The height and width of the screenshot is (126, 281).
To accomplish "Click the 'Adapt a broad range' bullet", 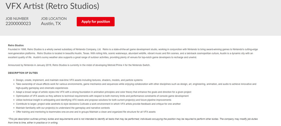I will tap(103, 92).
